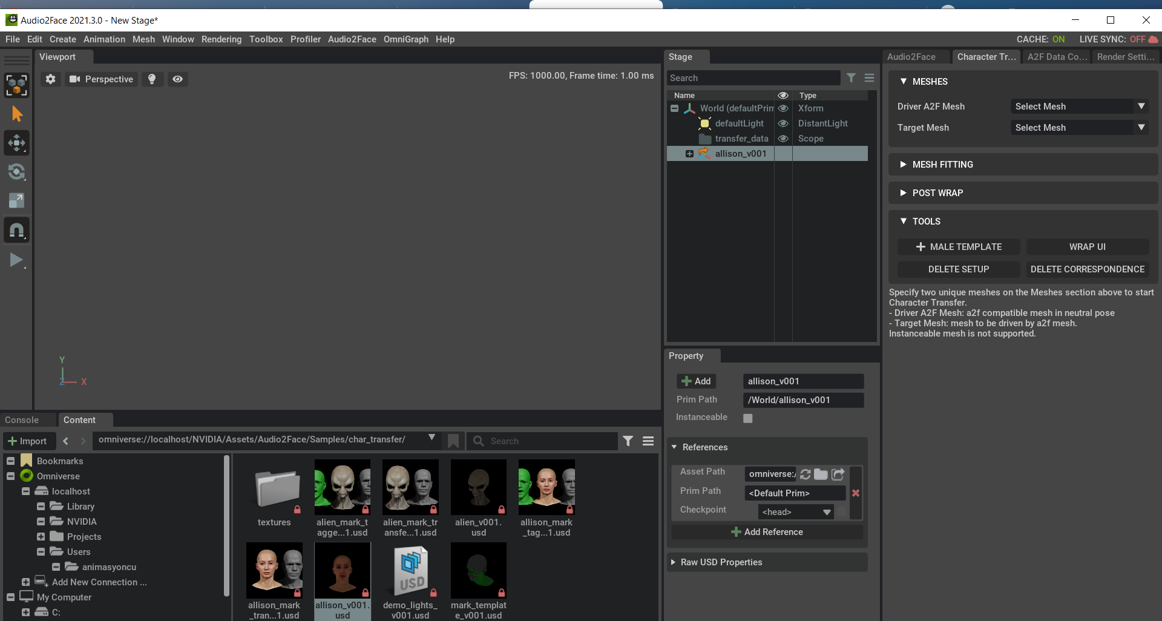Collapse the MESHES section
The image size is (1162, 621).
click(x=904, y=81)
